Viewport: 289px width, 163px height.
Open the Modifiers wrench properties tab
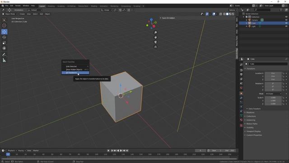241,98
